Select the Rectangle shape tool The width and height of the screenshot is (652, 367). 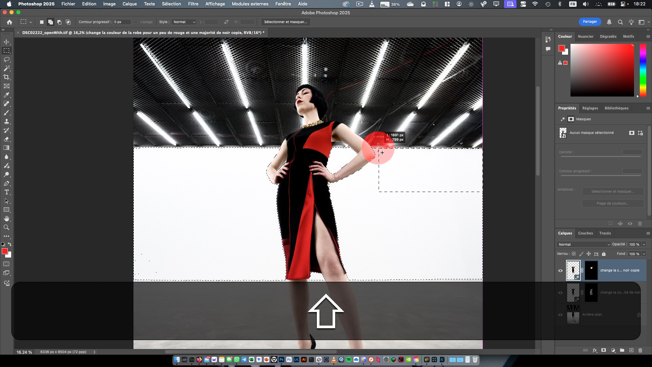pos(6,210)
